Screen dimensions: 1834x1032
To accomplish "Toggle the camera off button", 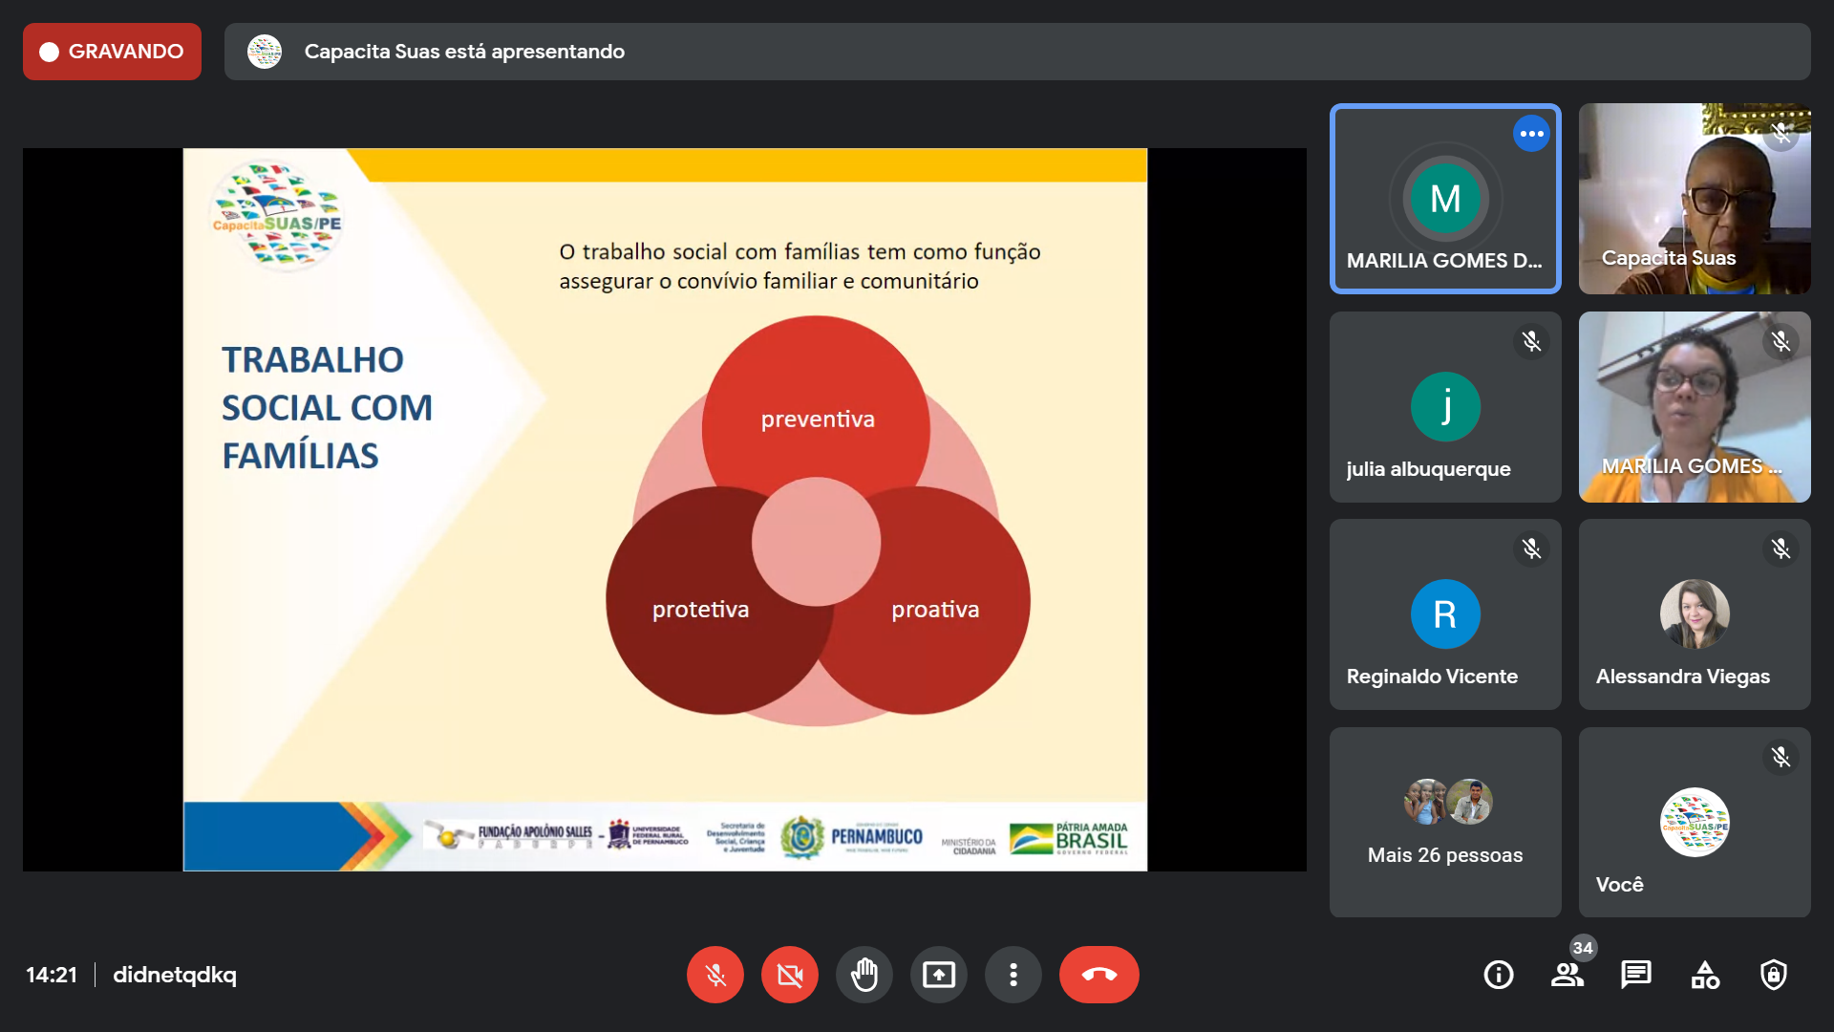I will [789, 975].
